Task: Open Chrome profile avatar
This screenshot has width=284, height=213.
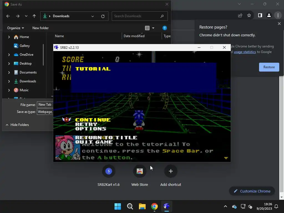Action: pos(269,16)
